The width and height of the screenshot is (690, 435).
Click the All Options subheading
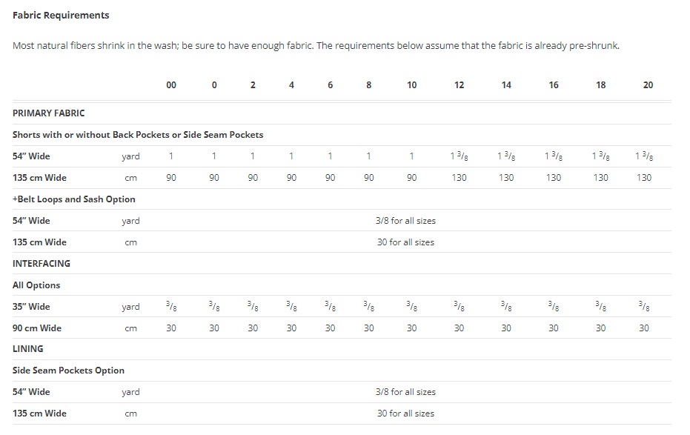pos(36,285)
